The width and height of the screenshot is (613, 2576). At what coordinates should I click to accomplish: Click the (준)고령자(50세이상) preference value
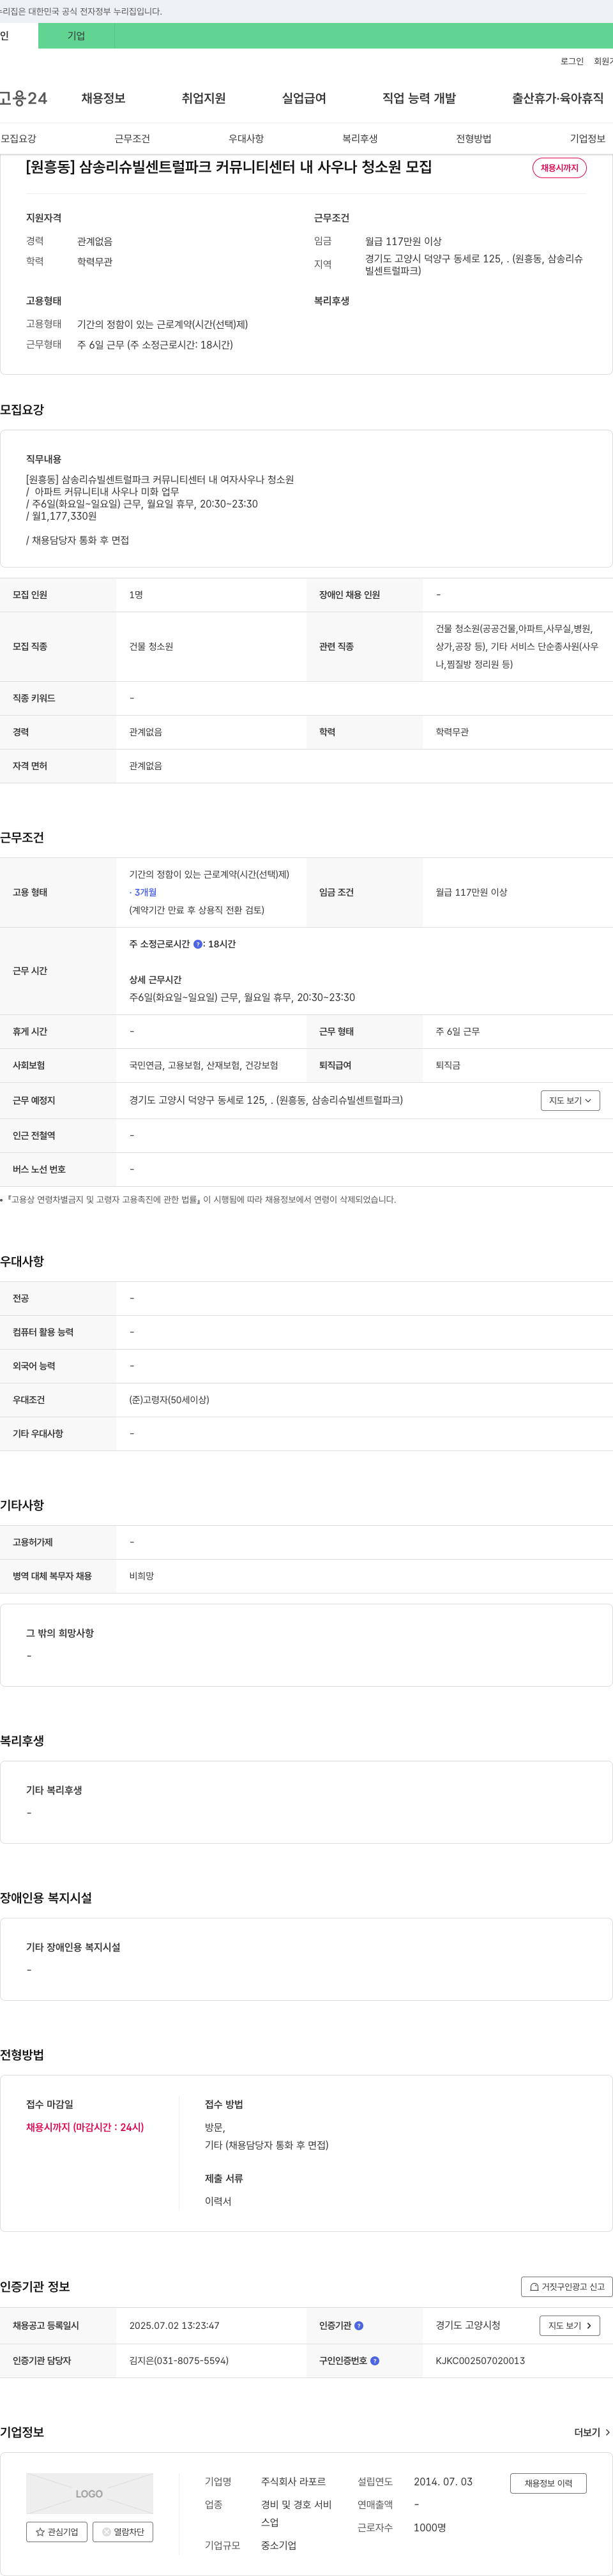[x=169, y=1400]
